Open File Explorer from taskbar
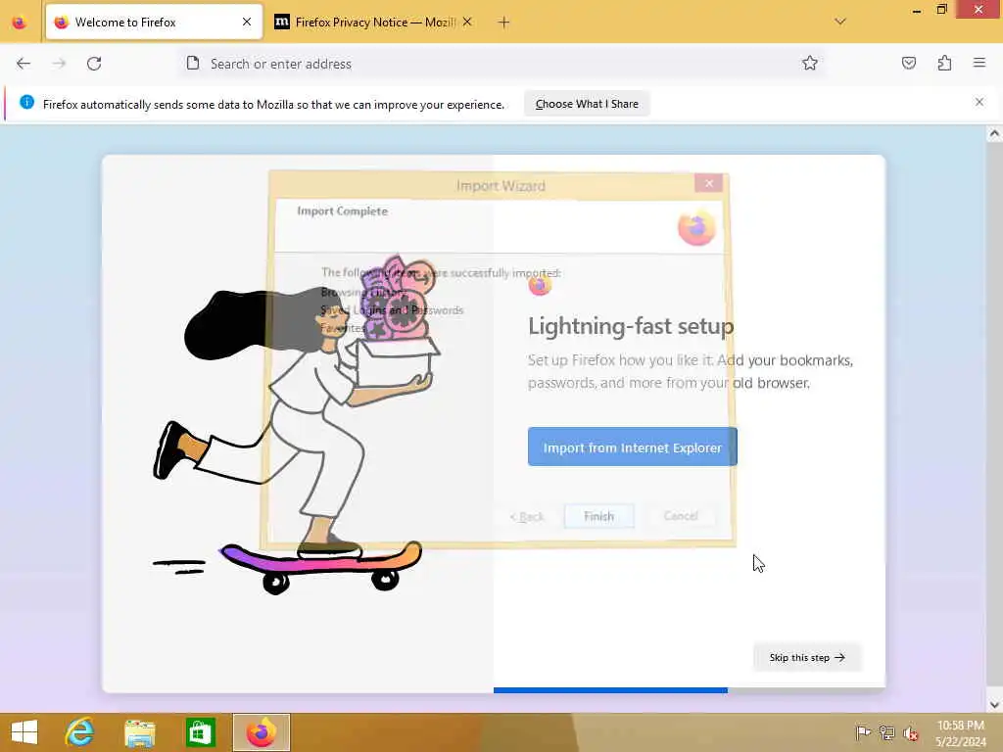Image resolution: width=1003 pixels, height=752 pixels. pyautogui.click(x=139, y=732)
